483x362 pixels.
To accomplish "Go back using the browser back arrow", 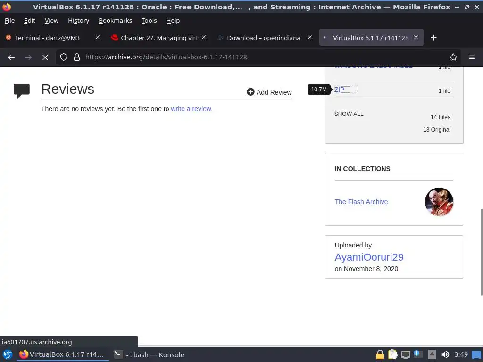I will [x=11, y=57].
